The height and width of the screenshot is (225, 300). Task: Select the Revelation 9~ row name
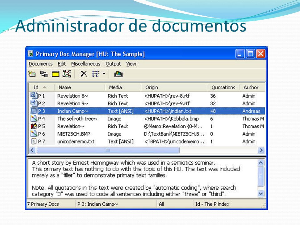coord(72,103)
